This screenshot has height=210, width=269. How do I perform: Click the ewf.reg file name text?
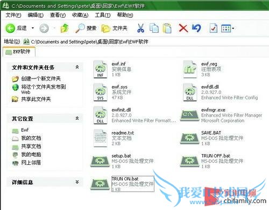click(x=209, y=64)
